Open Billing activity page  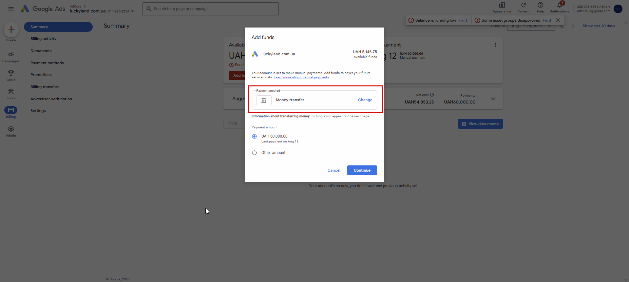point(43,39)
